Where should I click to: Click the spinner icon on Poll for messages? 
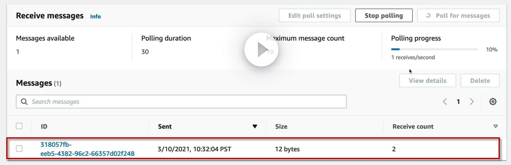[428, 16]
